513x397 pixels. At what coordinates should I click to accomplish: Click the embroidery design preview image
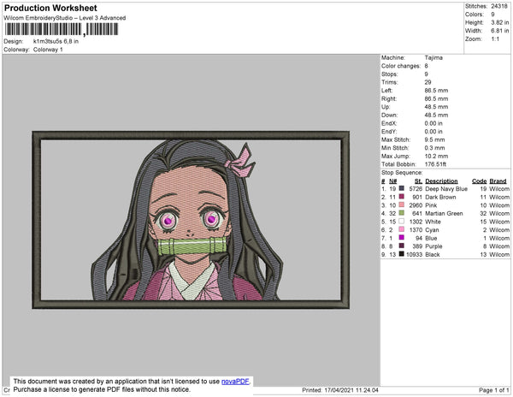pyautogui.click(x=191, y=220)
